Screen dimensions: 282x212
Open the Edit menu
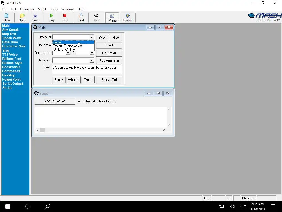click(x=13, y=9)
